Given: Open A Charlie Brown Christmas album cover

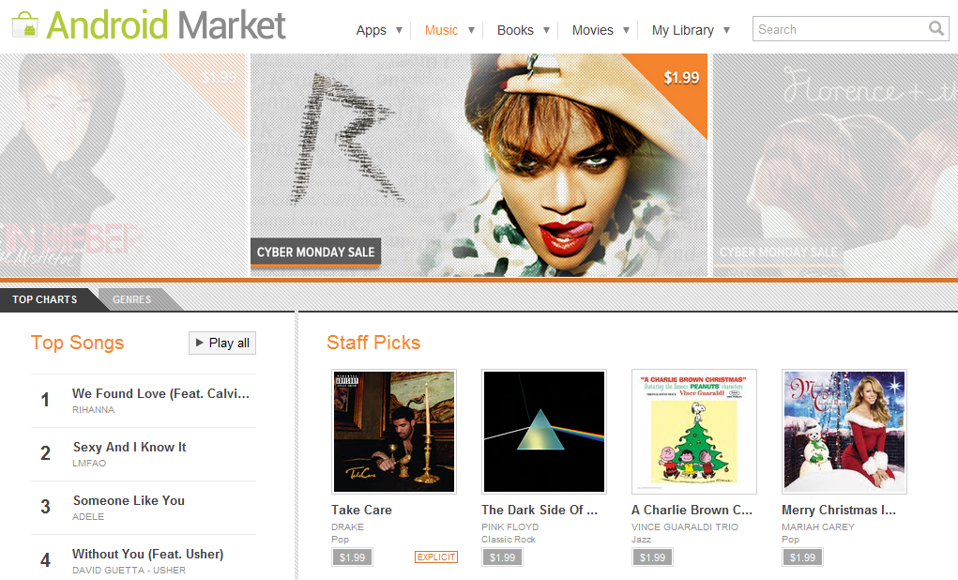Looking at the screenshot, I should coord(694,432).
